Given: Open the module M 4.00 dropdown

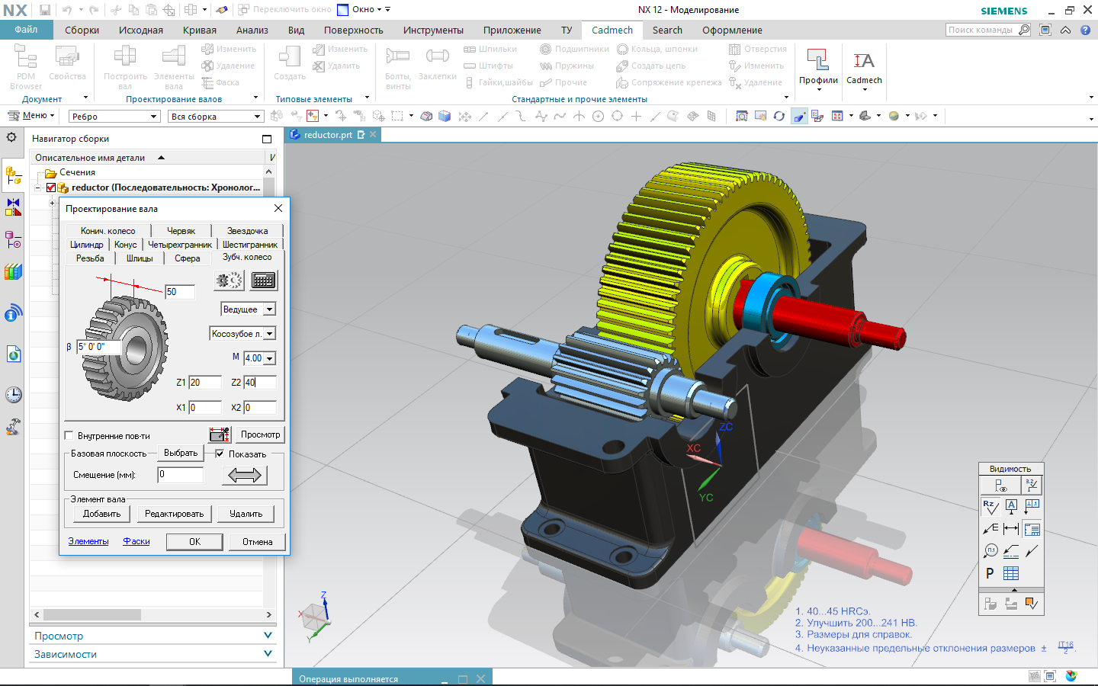Looking at the screenshot, I should (x=269, y=358).
